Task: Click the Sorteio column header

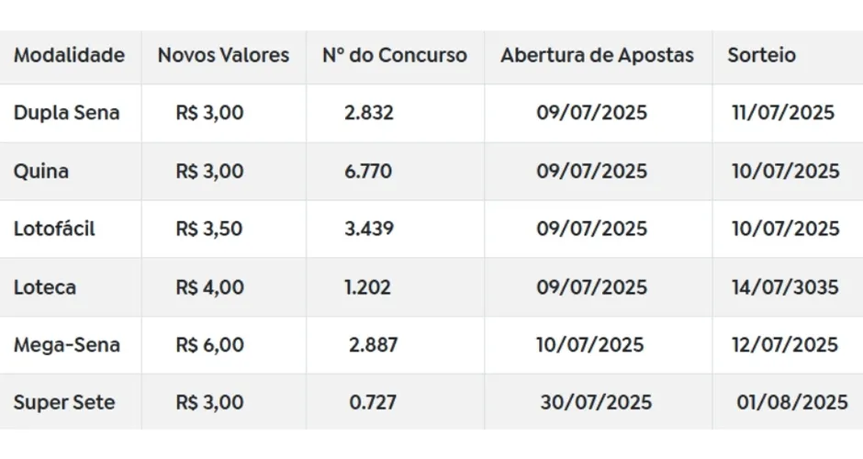Action: pyautogui.click(x=762, y=55)
